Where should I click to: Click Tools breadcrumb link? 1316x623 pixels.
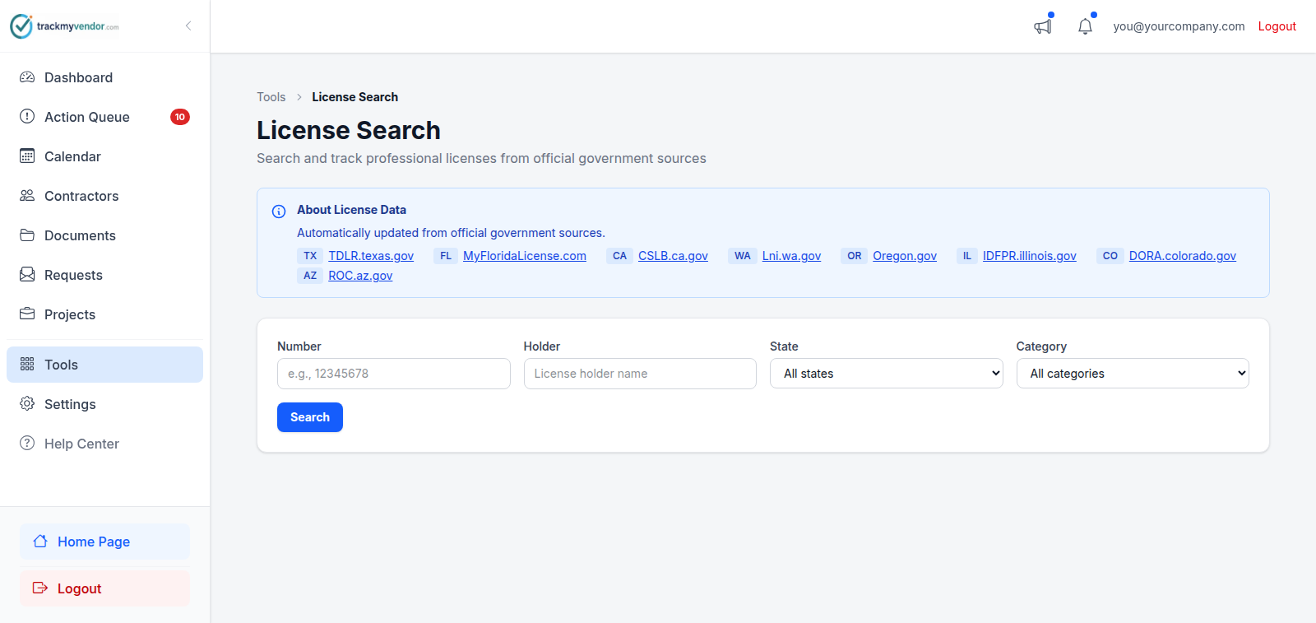[x=271, y=97]
